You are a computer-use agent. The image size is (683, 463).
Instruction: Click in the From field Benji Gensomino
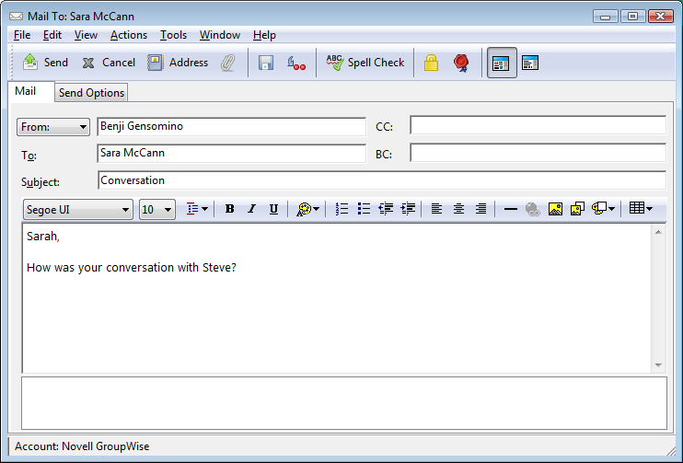coord(231,126)
